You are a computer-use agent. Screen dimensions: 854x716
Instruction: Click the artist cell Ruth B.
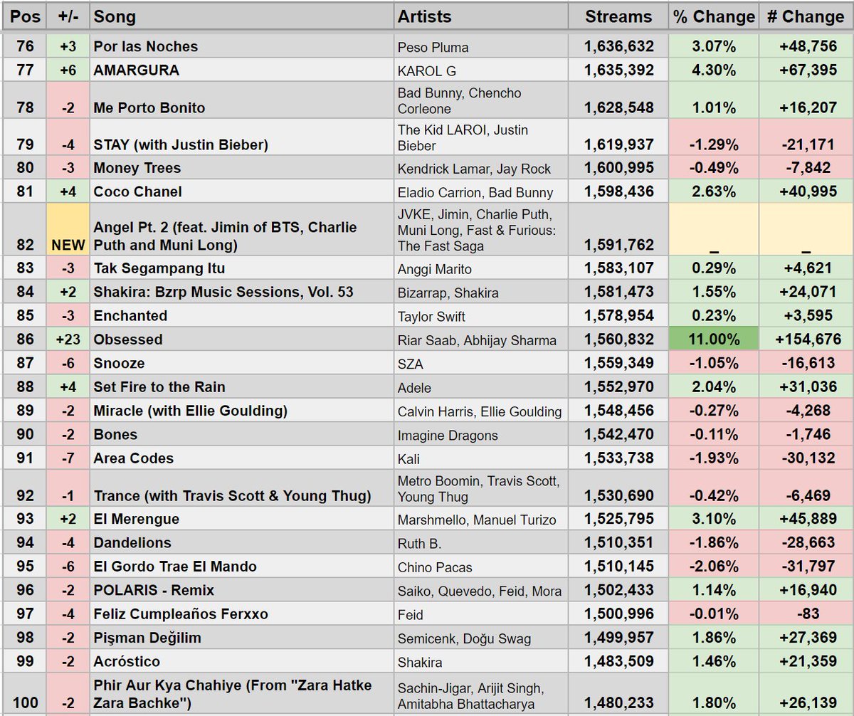[482, 542]
